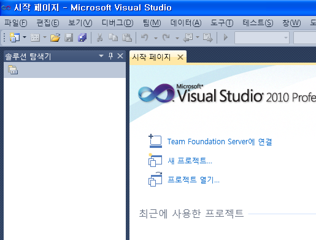Open the Undo history dropdown arrow
Viewport: 316px width, 240px height.
tap(156, 38)
